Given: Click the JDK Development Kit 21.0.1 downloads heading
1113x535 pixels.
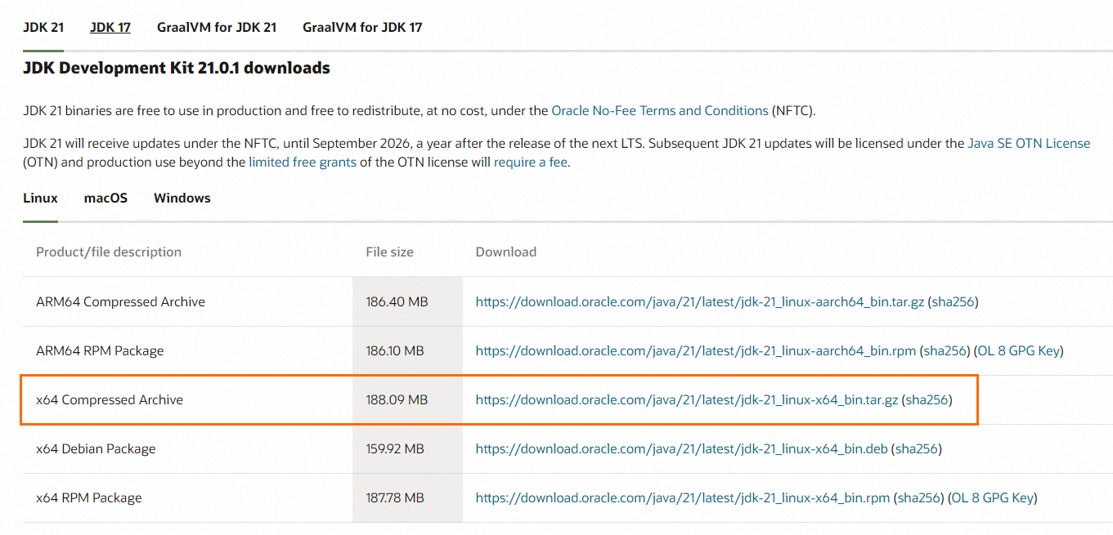Looking at the screenshot, I should pos(177,68).
